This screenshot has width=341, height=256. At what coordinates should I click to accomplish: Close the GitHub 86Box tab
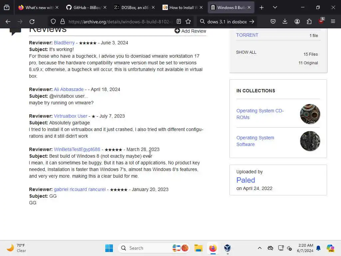105,7
